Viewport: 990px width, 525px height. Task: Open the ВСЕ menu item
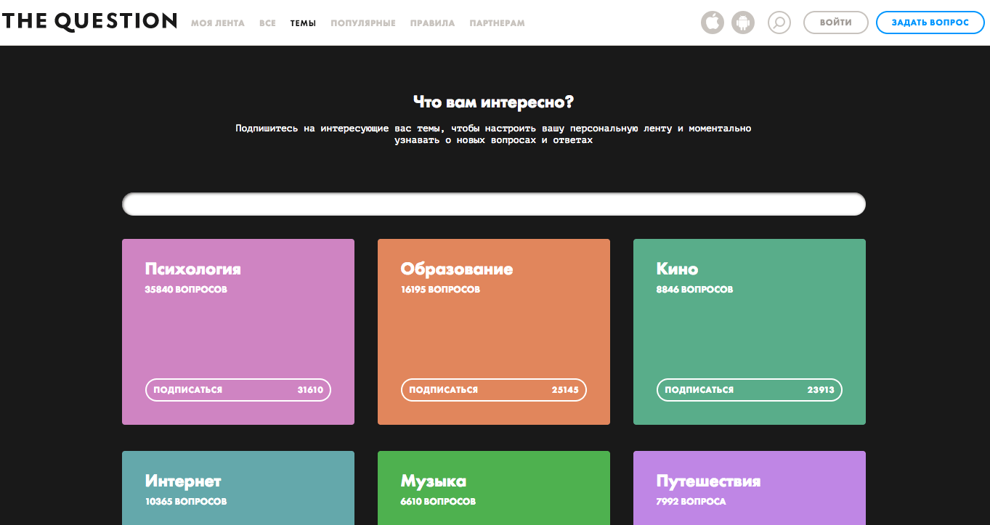[x=267, y=23]
